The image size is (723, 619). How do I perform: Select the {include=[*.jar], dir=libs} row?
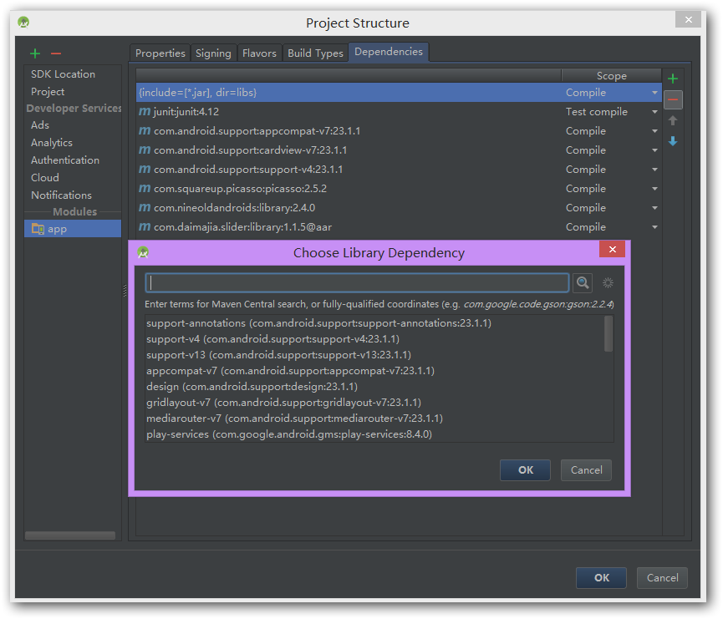pyautogui.click(x=399, y=93)
